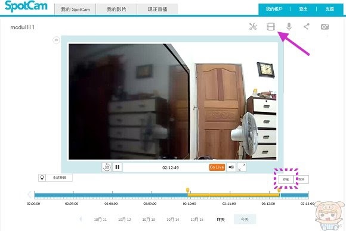Image resolution: width=346 pixels, height=231 pixels.
Task: Collapse the video panel round minus button
Action: pos(56,40)
